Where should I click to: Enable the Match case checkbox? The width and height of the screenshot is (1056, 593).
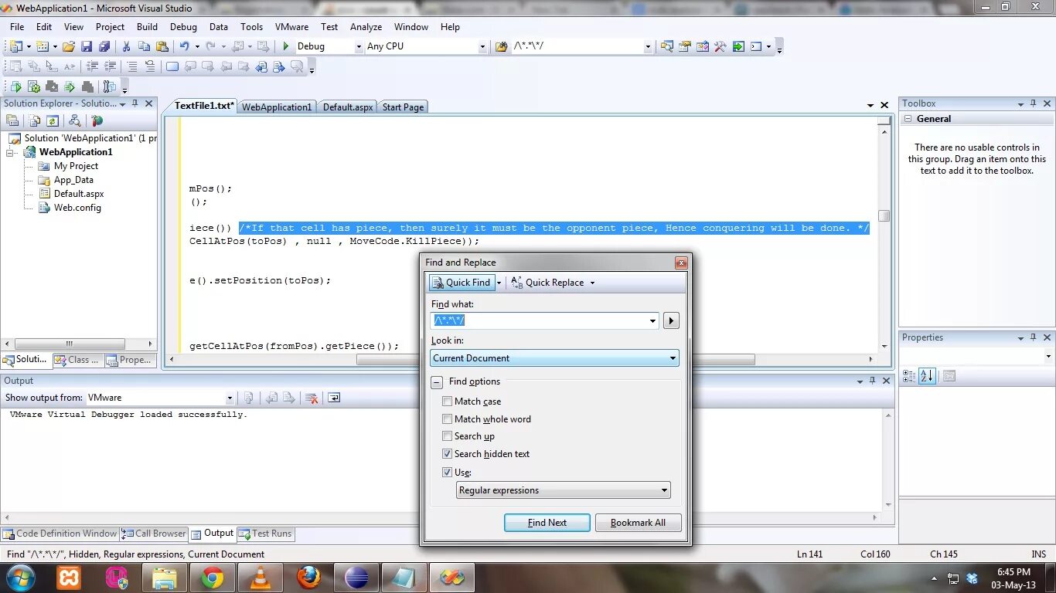click(x=447, y=402)
